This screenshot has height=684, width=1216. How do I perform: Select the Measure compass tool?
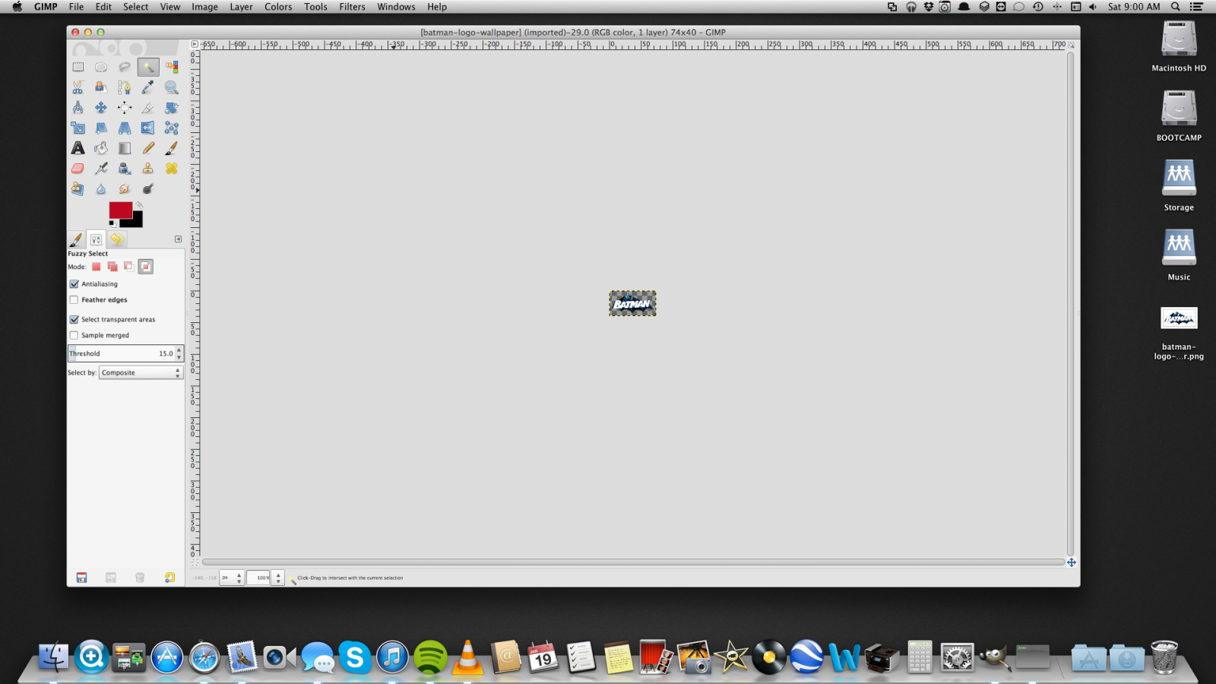pos(78,108)
